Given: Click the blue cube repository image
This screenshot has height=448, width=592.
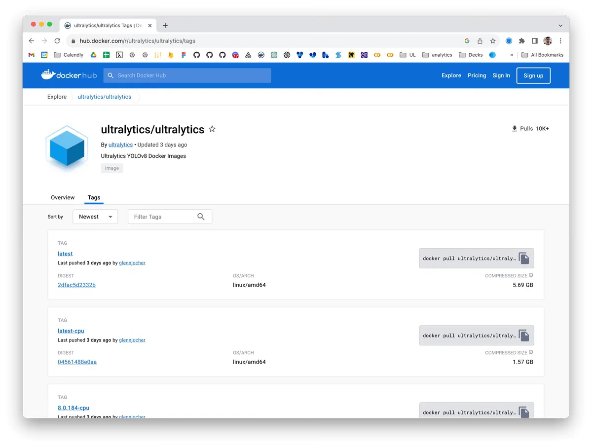Looking at the screenshot, I should click(x=68, y=148).
